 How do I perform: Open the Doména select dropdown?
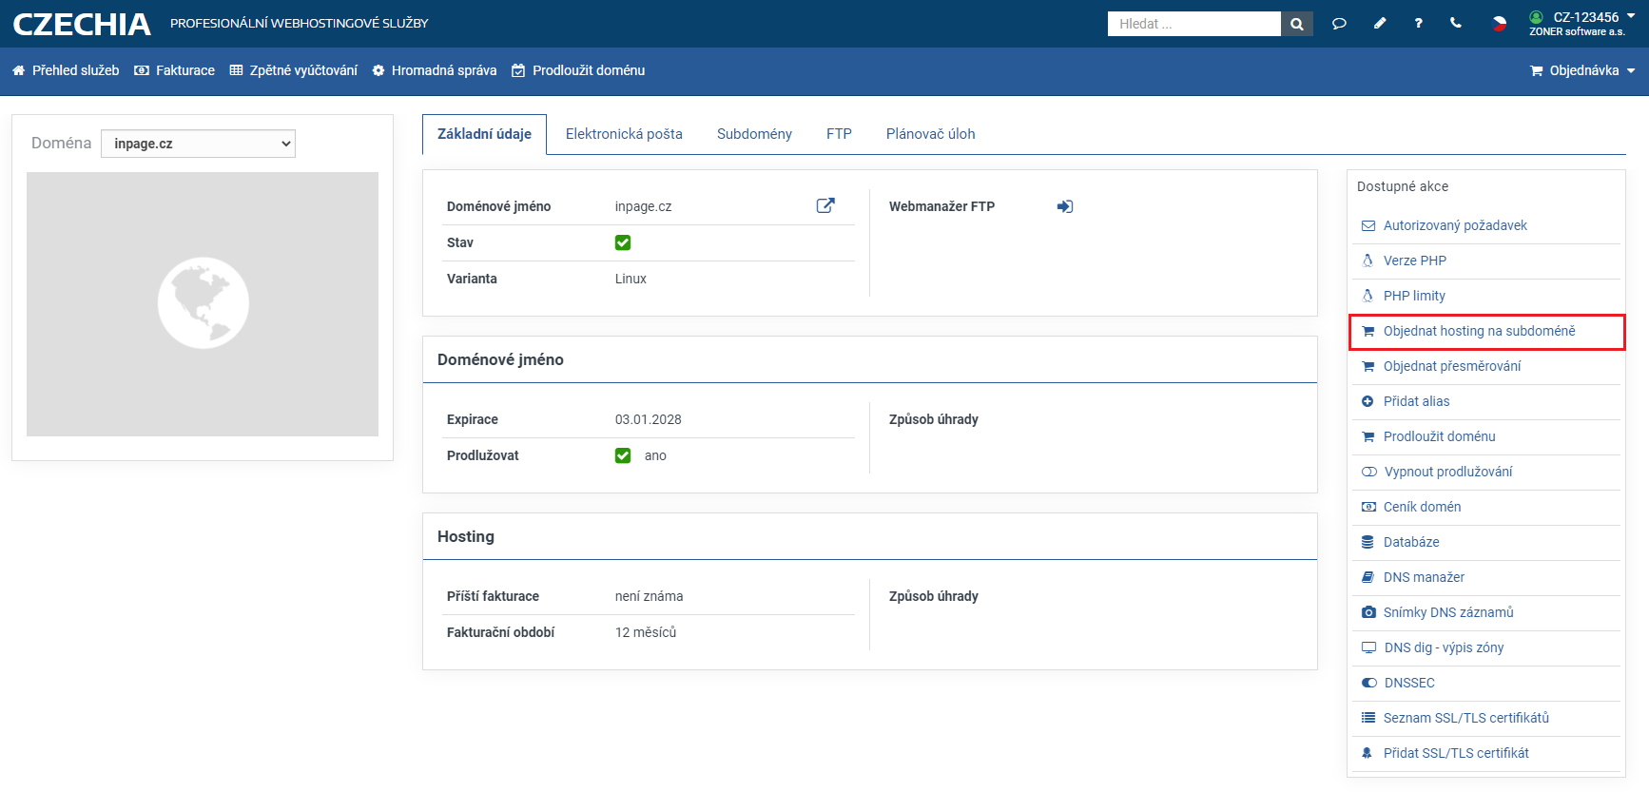(198, 144)
